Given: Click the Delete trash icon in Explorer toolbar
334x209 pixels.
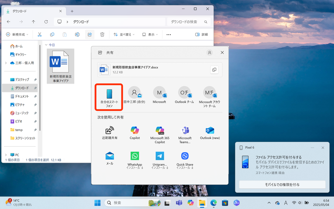Looking at the screenshot, I should point(102,35).
